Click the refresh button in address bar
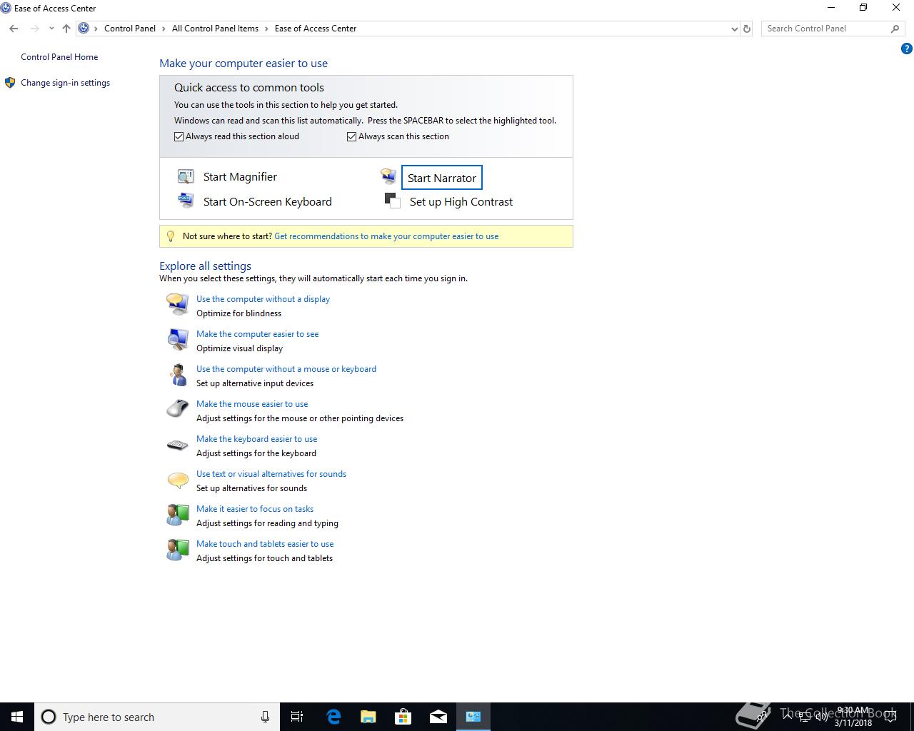Viewport: 914px width, 731px height. coord(747,29)
